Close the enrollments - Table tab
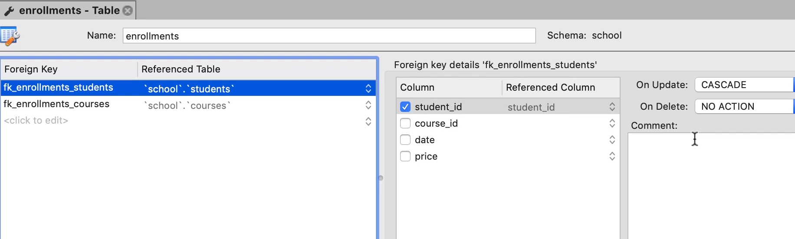Image resolution: width=795 pixels, height=239 pixels. [128, 11]
